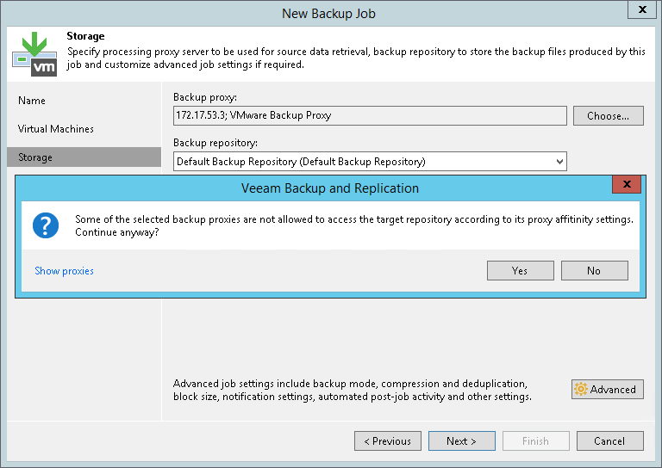Open the Show proxies link

(x=64, y=271)
